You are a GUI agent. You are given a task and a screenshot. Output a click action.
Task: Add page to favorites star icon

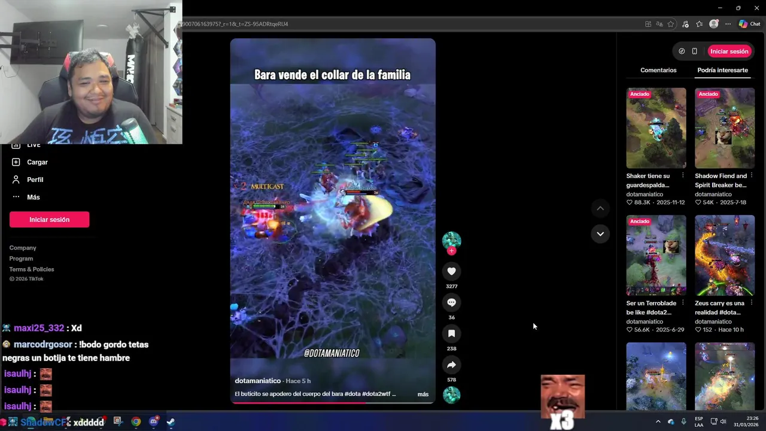671,24
